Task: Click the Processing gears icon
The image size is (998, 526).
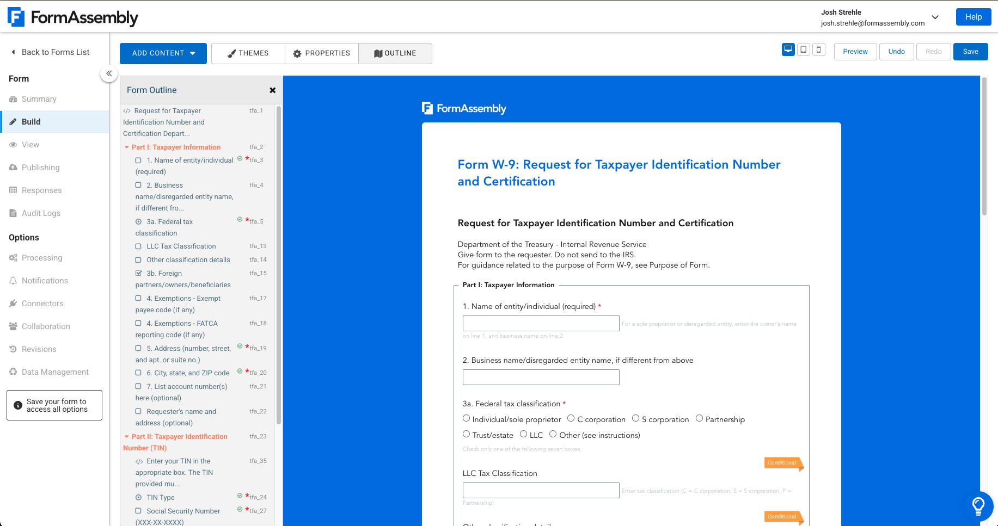Action: pos(13,258)
